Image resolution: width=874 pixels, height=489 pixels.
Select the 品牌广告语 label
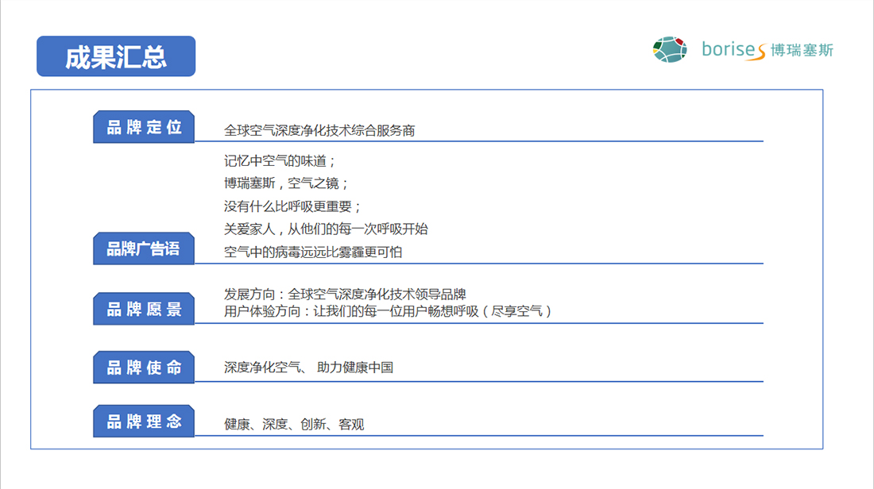click(144, 248)
